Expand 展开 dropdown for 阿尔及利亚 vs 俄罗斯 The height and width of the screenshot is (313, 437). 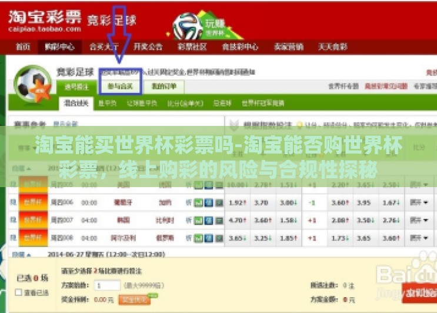(x=419, y=238)
